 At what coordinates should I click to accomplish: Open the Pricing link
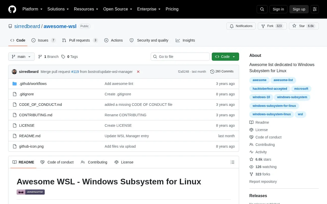tap(172, 9)
